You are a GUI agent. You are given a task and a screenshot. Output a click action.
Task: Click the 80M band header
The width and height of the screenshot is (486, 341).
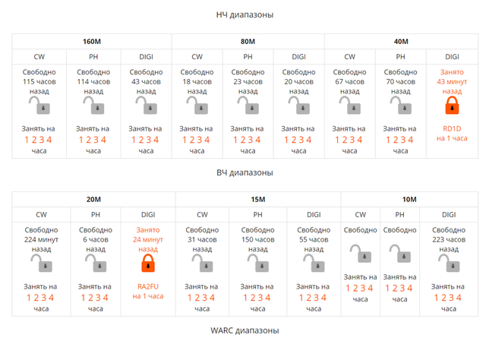point(248,41)
